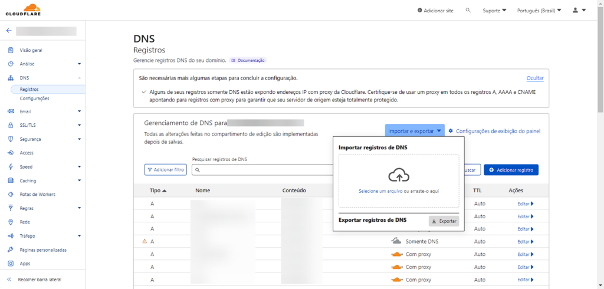The height and width of the screenshot is (289, 604).
Task: Click the DNS network icon in the sidebar
Action: pos(11,78)
